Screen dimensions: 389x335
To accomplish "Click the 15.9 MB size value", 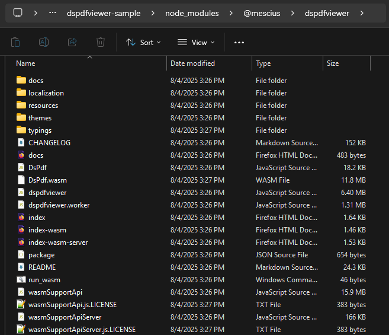I will (353, 292).
